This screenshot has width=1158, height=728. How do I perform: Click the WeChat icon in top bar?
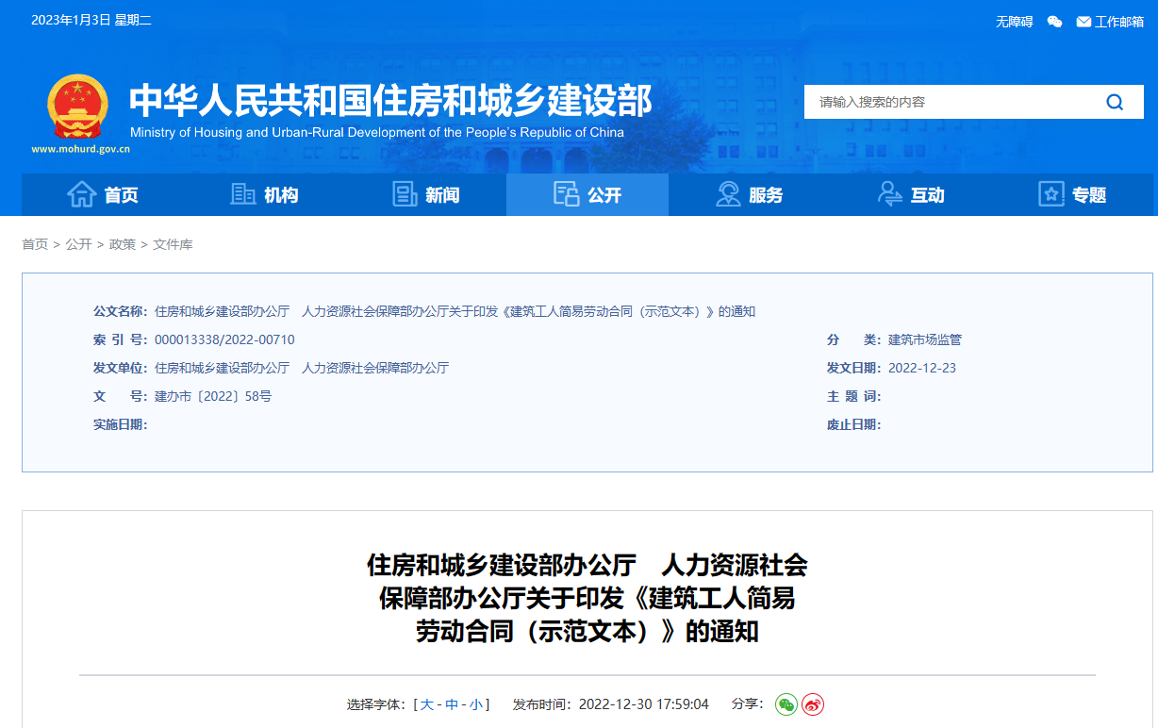pos(1055,22)
